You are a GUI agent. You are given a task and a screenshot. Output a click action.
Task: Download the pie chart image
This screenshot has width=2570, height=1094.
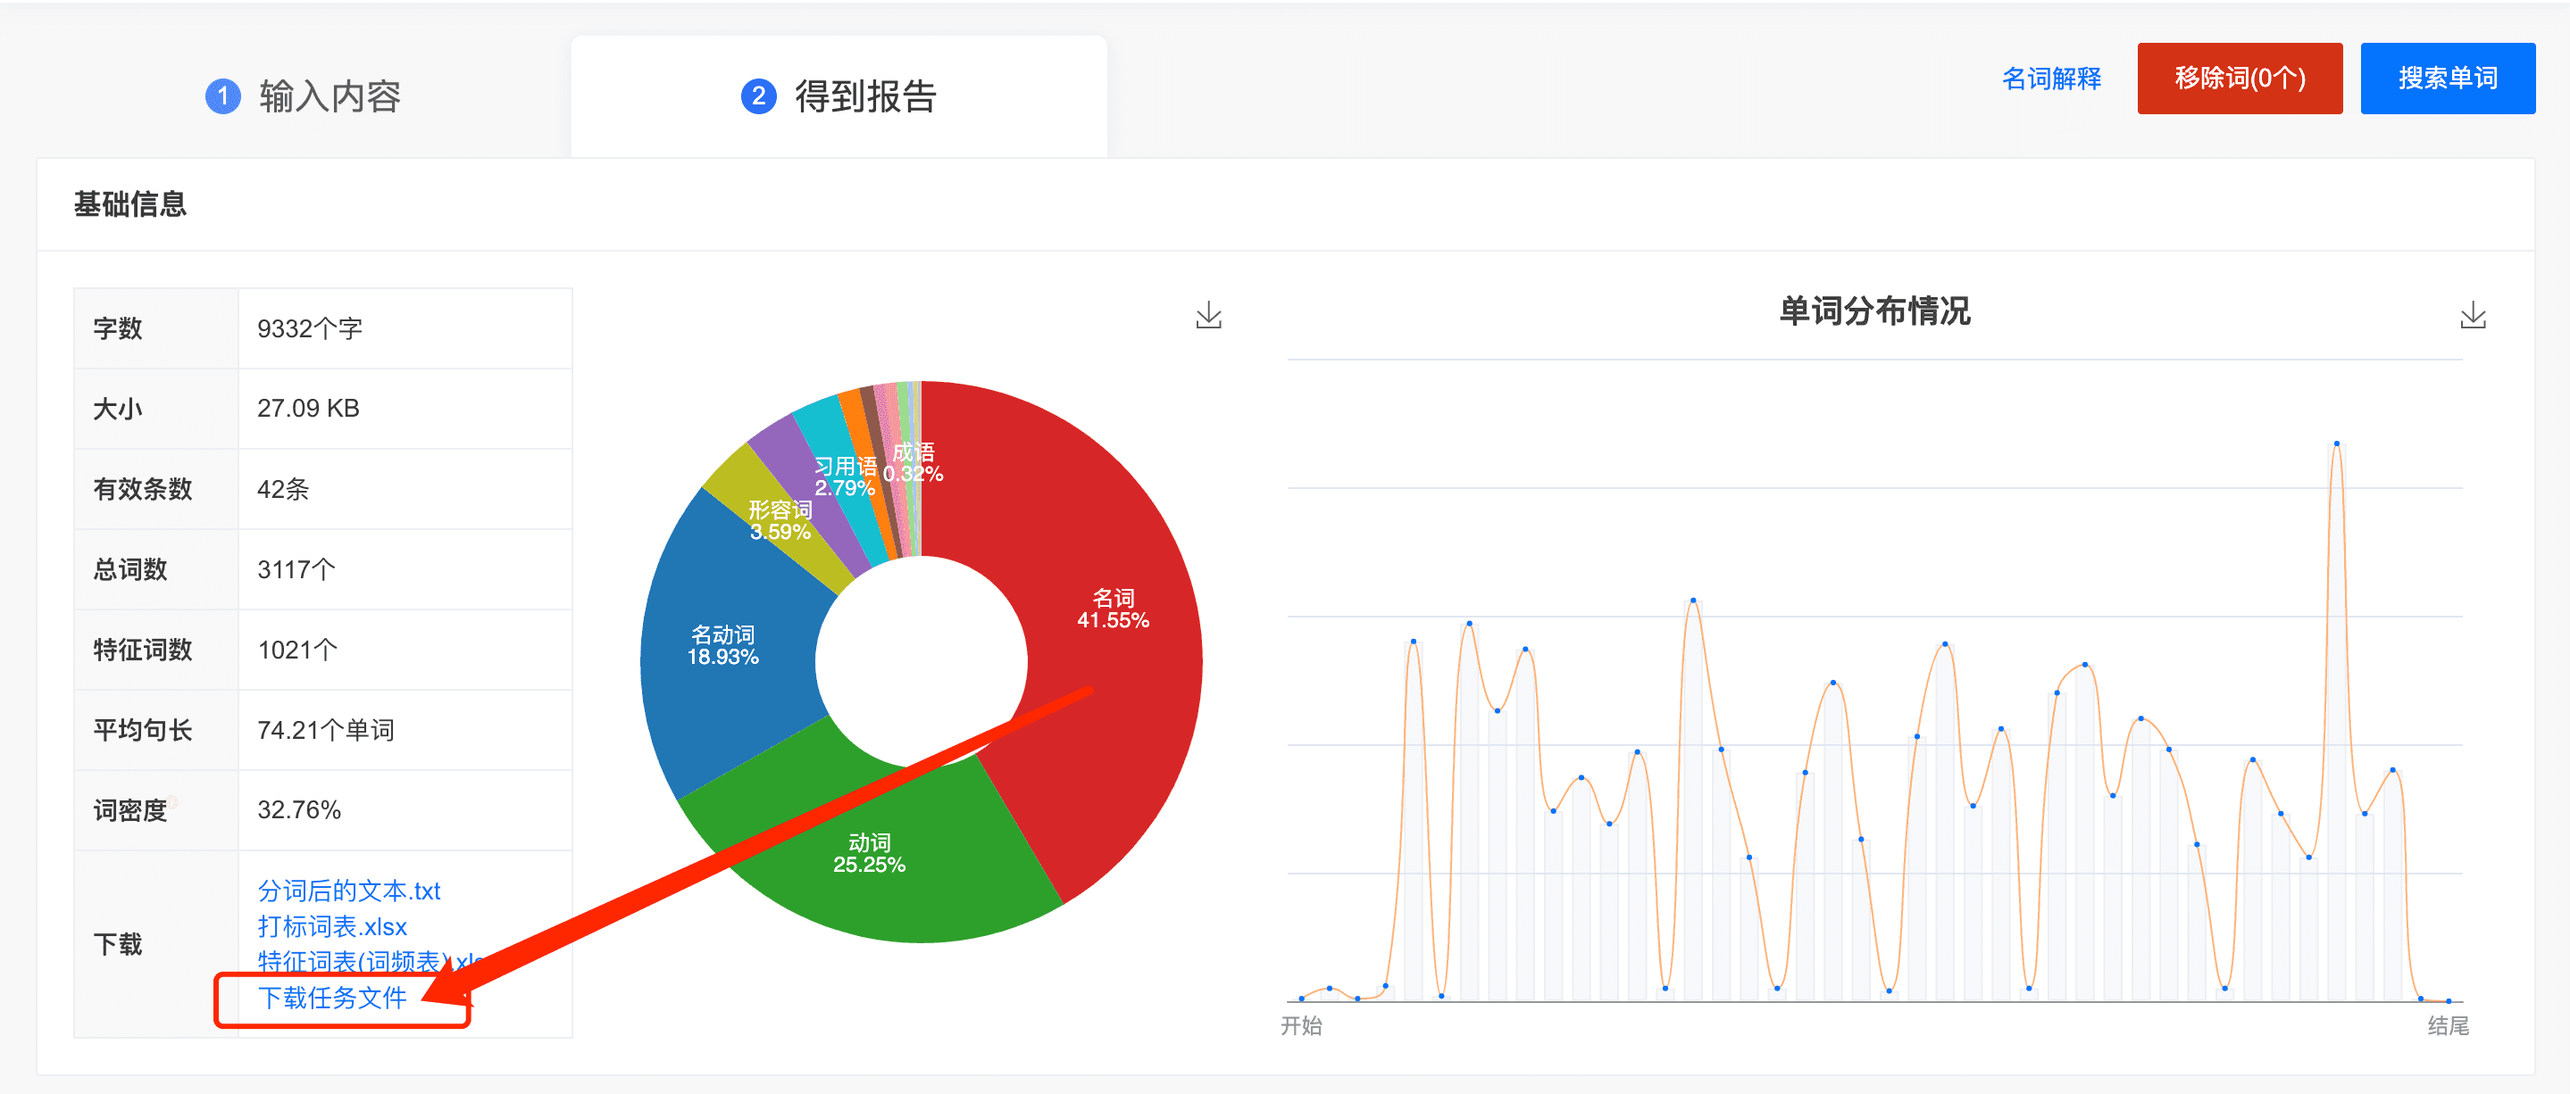[1208, 315]
